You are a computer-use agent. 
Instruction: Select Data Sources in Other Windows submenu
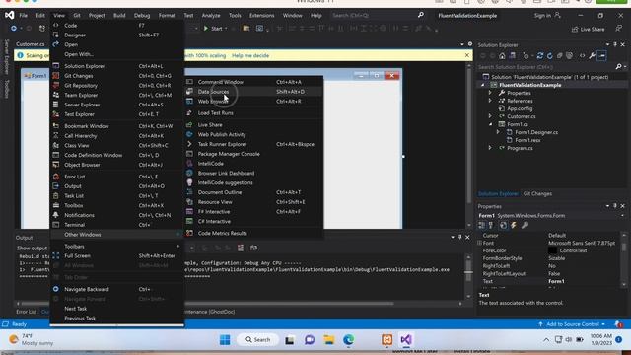pyautogui.click(x=253, y=92)
